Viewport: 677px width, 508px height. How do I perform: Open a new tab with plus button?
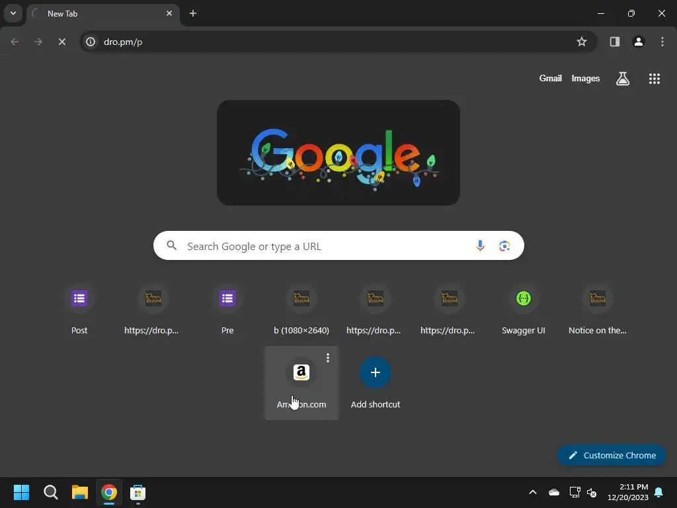tap(193, 13)
